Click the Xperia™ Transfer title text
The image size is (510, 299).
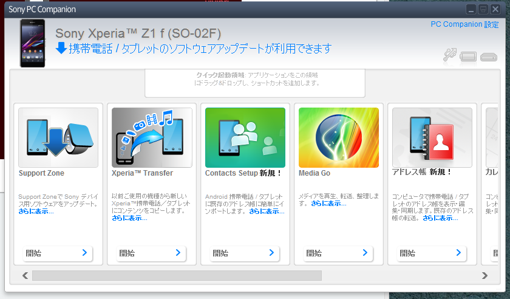(x=142, y=173)
